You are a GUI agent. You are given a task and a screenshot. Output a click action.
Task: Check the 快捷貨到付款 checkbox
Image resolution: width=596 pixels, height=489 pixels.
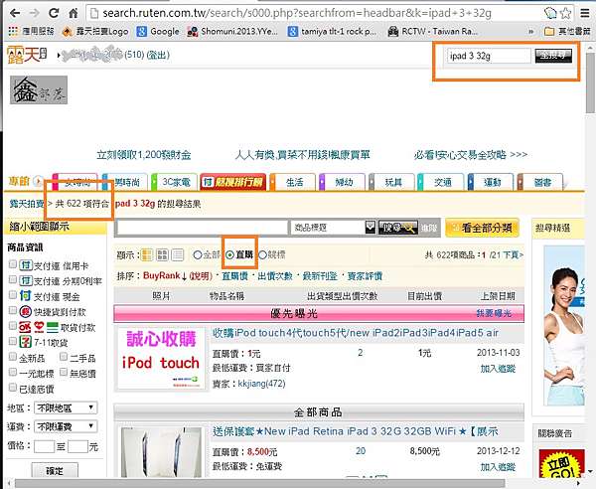click(x=13, y=310)
